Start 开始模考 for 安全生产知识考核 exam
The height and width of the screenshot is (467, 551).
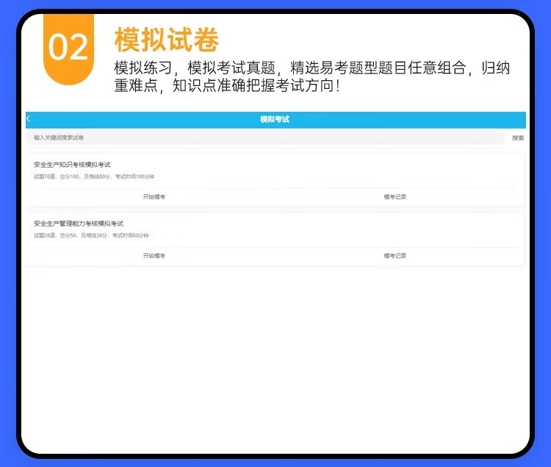pyautogui.click(x=154, y=197)
